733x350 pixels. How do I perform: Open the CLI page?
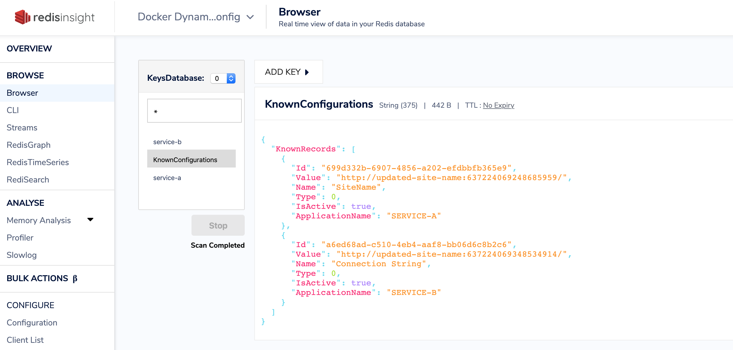click(x=13, y=110)
